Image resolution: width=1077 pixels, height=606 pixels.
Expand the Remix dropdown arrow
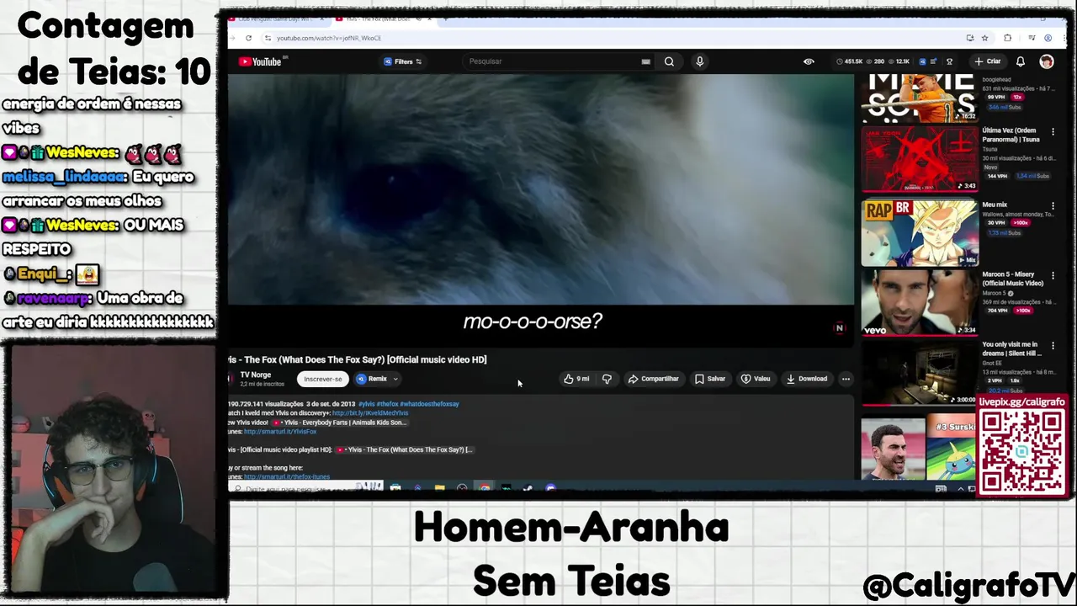(x=395, y=379)
